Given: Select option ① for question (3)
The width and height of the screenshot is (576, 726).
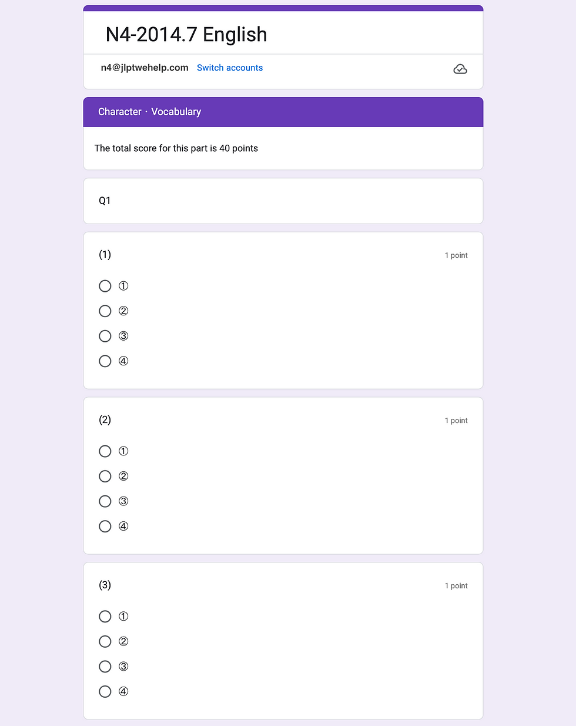Looking at the screenshot, I should click(x=105, y=617).
